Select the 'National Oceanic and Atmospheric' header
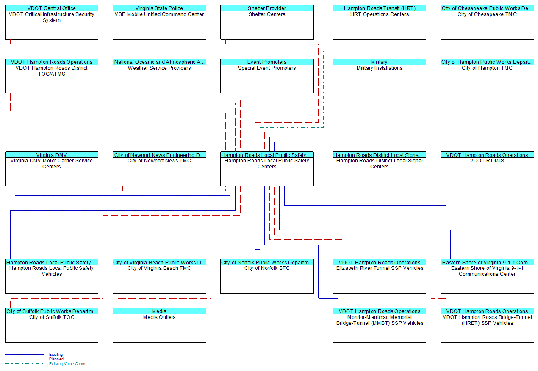This screenshot has height=371, width=538. coord(159,62)
